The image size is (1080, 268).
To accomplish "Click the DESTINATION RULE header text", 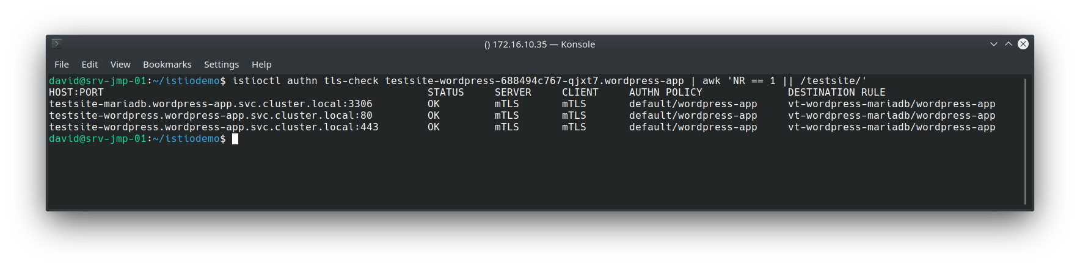I will [837, 93].
